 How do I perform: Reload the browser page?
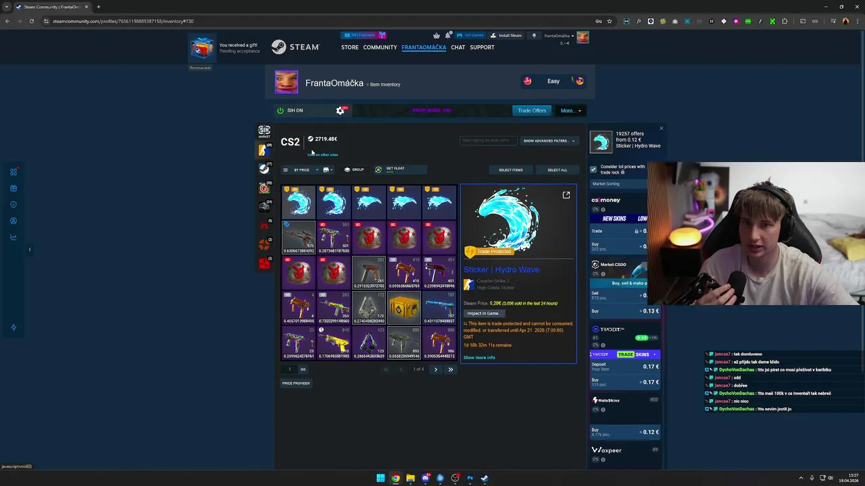tap(31, 21)
